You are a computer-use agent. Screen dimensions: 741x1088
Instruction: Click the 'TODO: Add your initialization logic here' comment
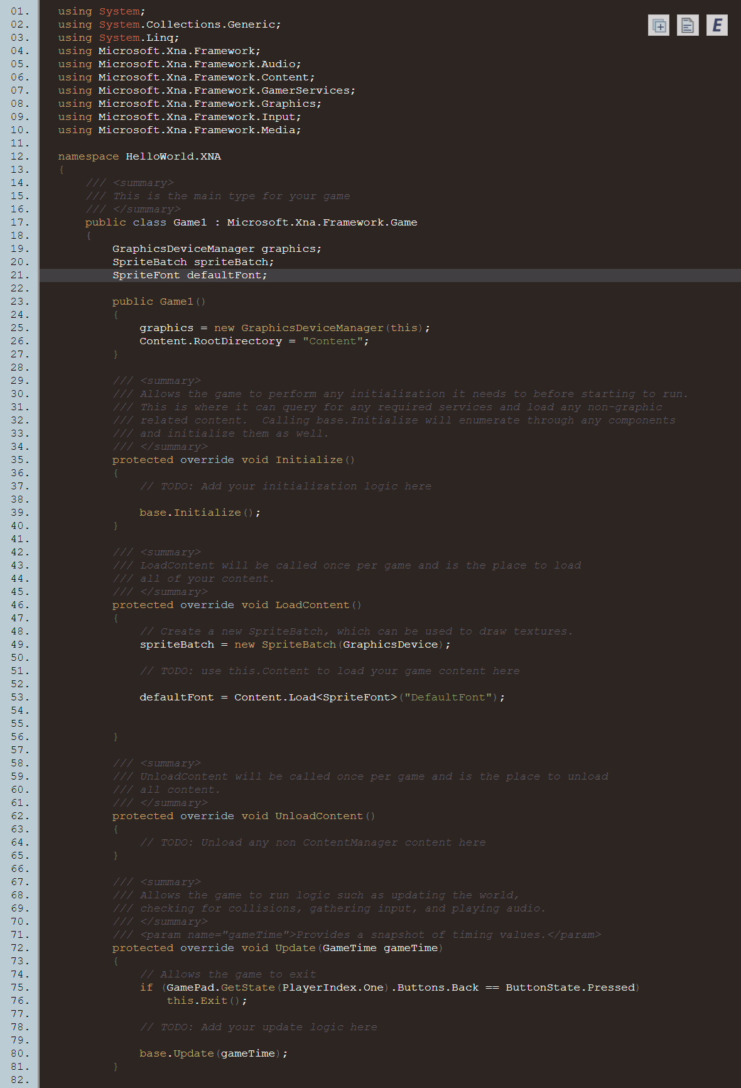pyautogui.click(x=286, y=486)
